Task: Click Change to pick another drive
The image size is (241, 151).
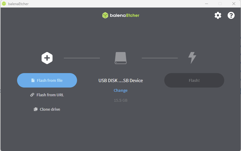Action: click(121, 90)
